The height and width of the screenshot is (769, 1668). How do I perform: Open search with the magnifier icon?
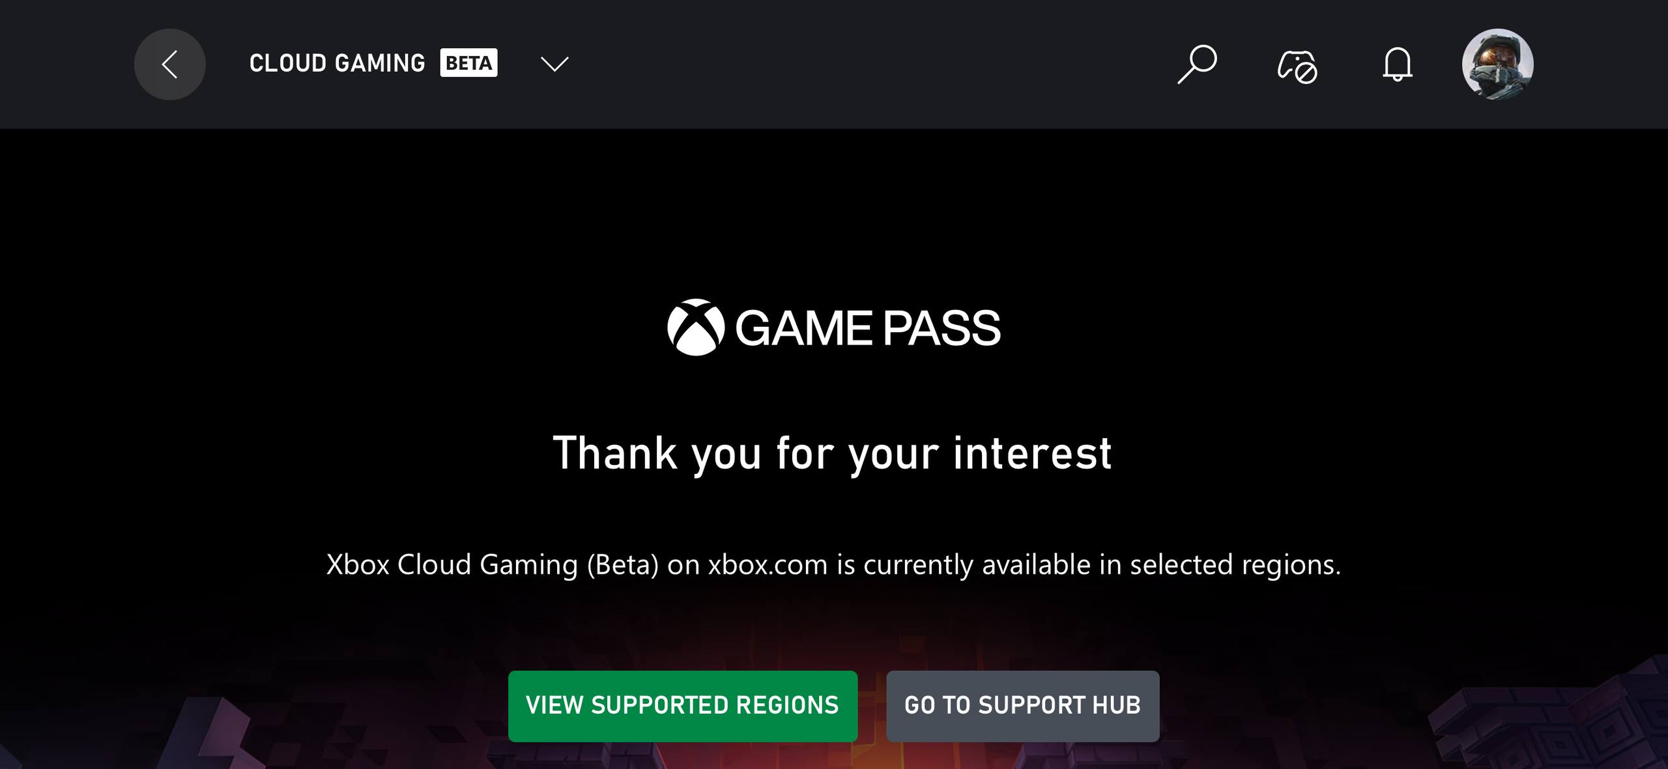click(x=1197, y=64)
